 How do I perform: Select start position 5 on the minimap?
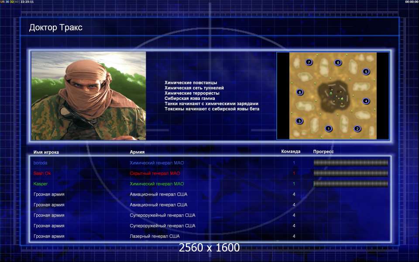coord(366,71)
